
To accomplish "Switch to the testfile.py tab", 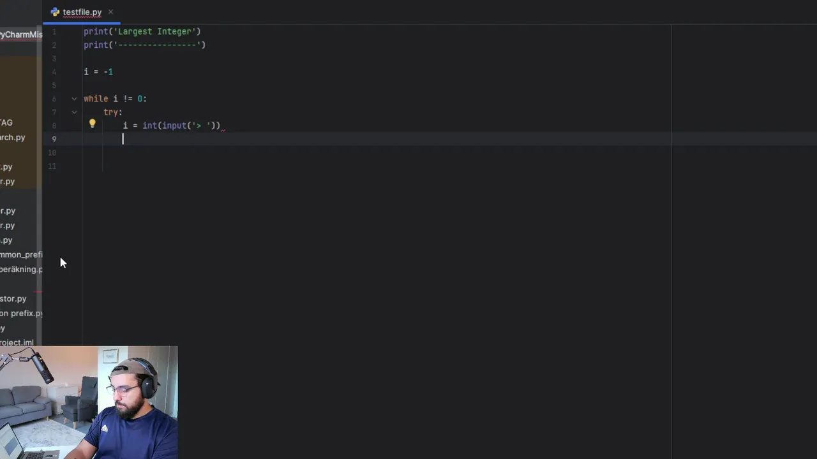I will tap(82, 12).
